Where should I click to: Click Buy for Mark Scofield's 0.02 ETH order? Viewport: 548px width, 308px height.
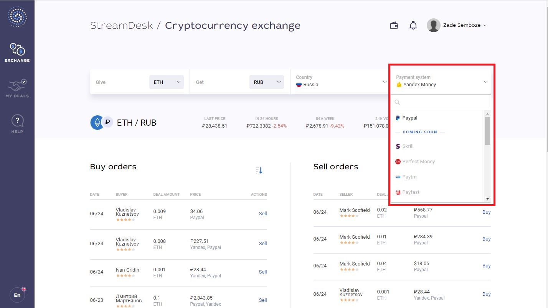click(487, 212)
